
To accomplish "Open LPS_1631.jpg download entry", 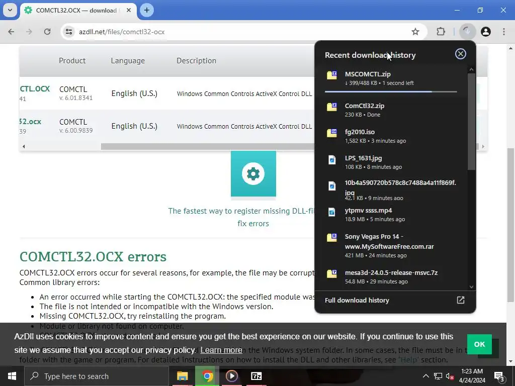I will pos(391,162).
